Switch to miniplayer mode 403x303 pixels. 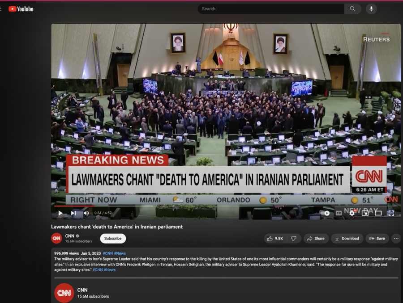365,213
